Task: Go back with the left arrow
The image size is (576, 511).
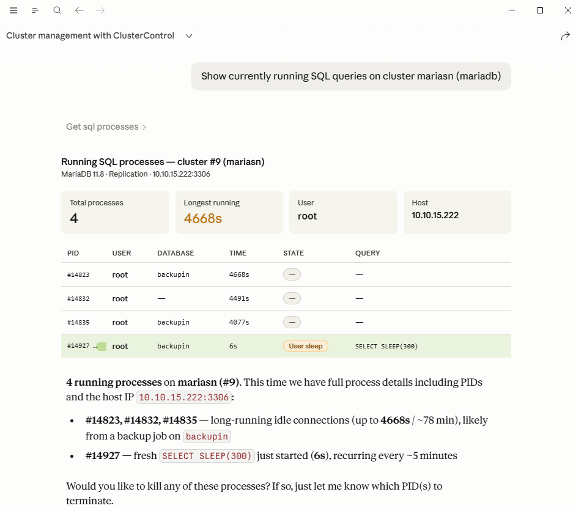Action: point(79,10)
